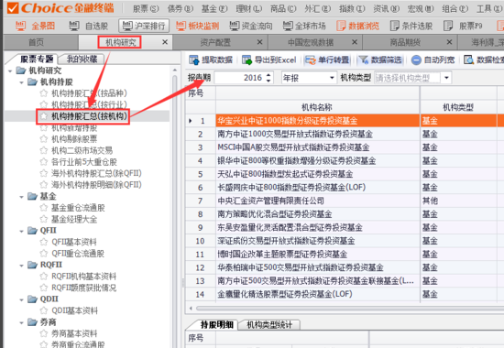The image size is (504, 348).
Task: Favorite star for 基金经理大全
Action: (x=44, y=219)
